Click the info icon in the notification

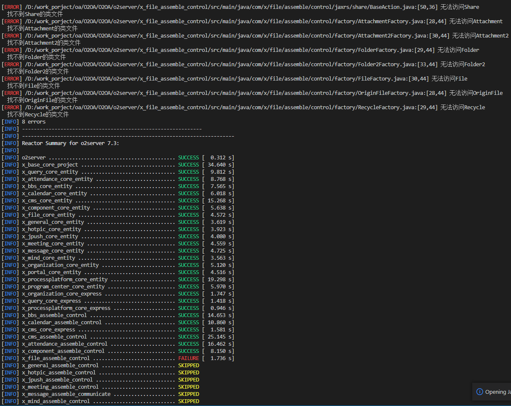tap(479, 392)
